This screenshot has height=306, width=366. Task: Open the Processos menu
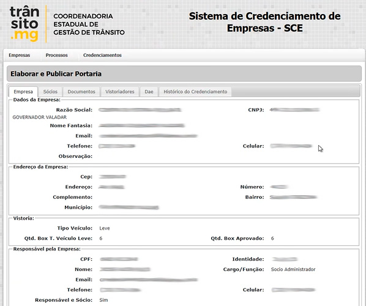56,55
